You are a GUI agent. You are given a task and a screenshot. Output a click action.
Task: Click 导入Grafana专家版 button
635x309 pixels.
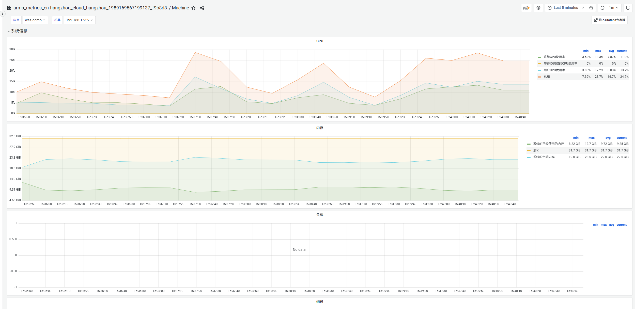tap(609, 20)
